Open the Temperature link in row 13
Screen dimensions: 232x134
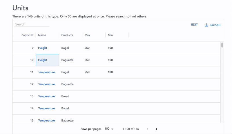pyautogui.click(x=46, y=96)
